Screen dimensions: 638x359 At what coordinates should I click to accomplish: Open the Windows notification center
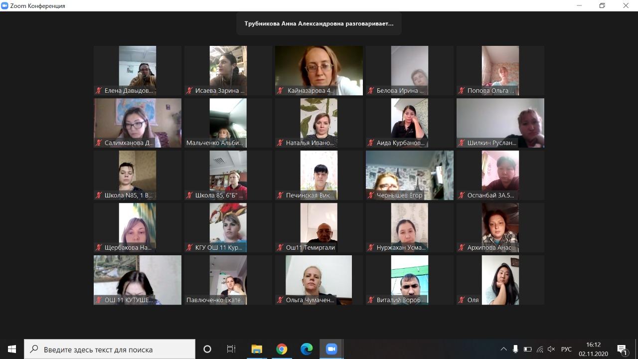click(x=622, y=349)
